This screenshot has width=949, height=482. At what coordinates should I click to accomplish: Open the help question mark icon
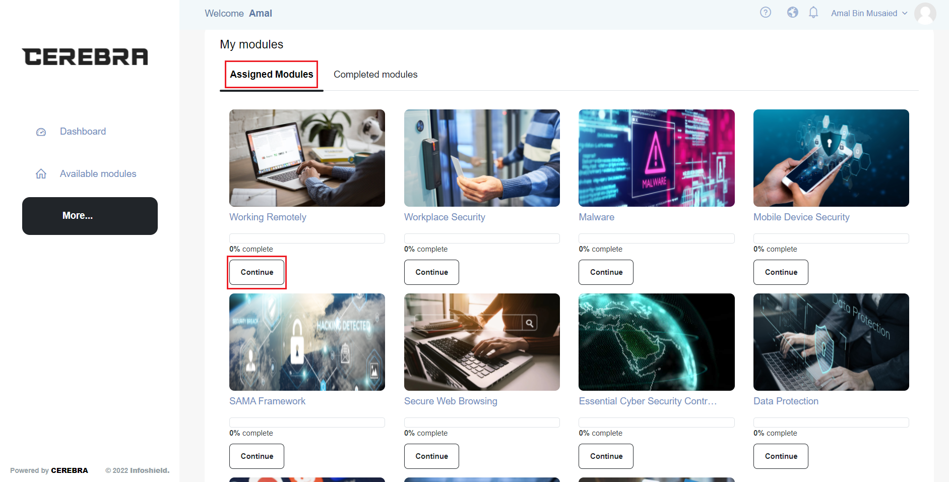click(766, 13)
